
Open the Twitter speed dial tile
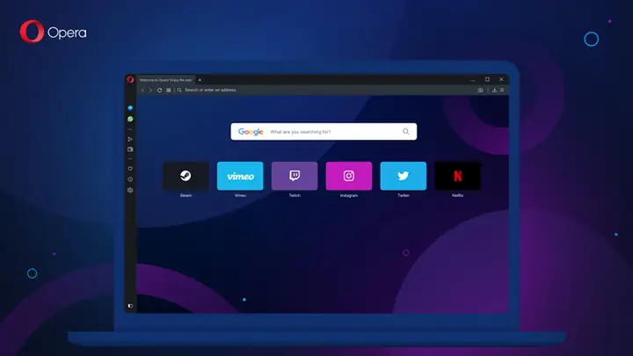click(404, 176)
